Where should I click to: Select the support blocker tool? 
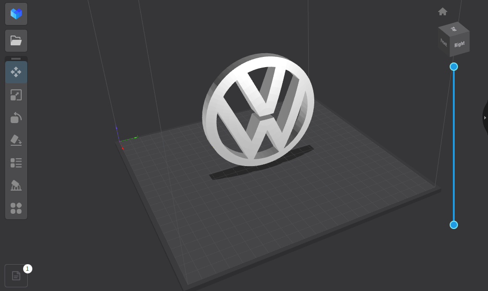16,186
